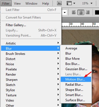Launch Adobe Bridge via Br icon
The image size is (99, 107).
pos(59,4)
